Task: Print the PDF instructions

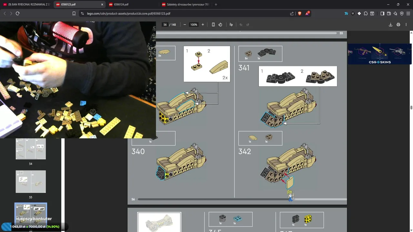Action: click(x=398, y=24)
